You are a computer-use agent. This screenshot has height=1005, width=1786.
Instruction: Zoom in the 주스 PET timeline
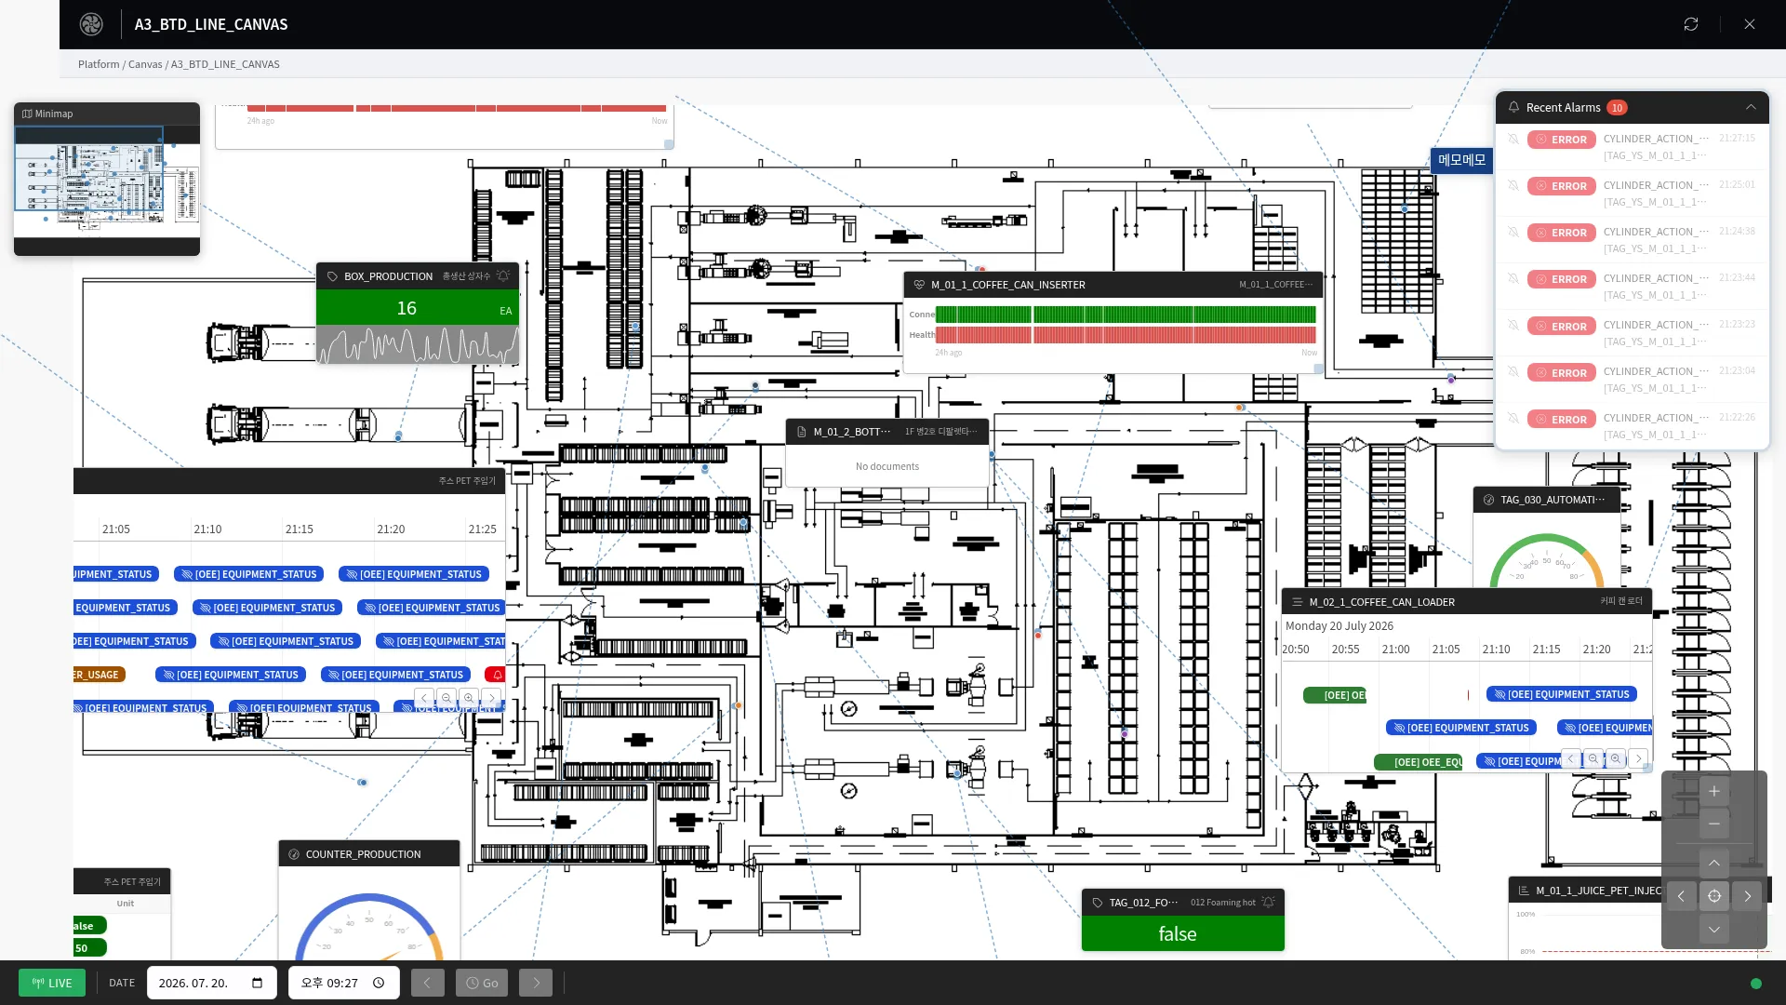469,698
